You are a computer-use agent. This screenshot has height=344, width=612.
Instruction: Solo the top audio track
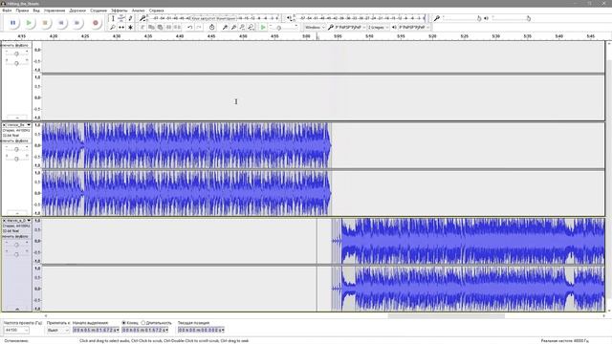tap(23, 45)
